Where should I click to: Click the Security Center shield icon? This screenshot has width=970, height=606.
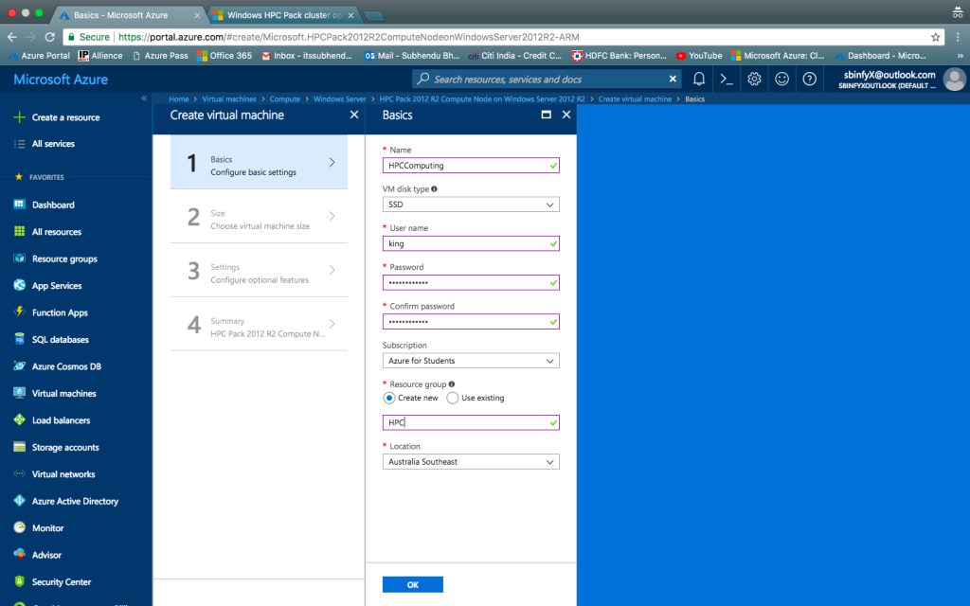click(x=19, y=581)
